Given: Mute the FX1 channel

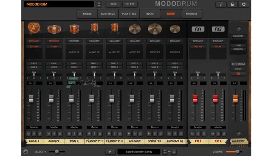Looking at the screenshot, I should (192, 133).
